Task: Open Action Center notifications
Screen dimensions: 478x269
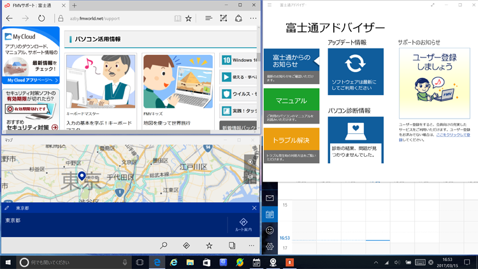Action: (467, 262)
